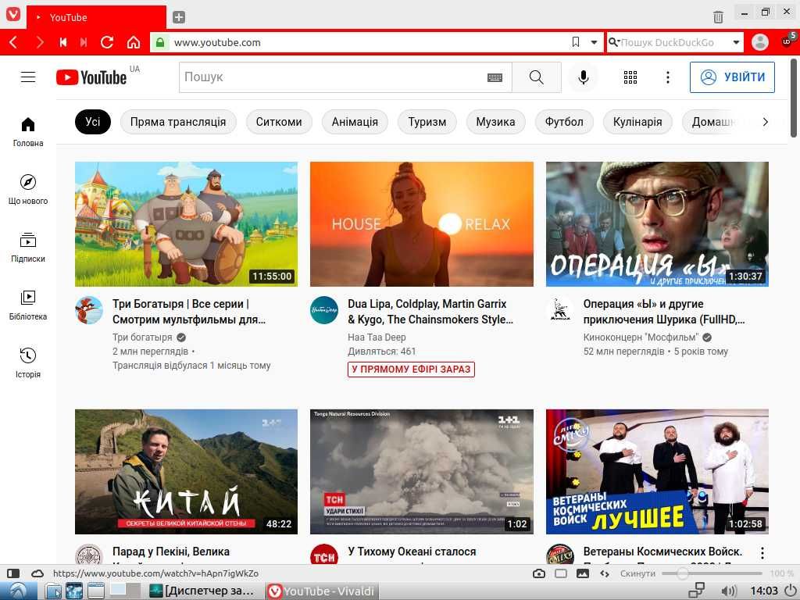This screenshot has height=600, width=800.
Task: Show site info via the padlock icon
Action: click(159, 42)
